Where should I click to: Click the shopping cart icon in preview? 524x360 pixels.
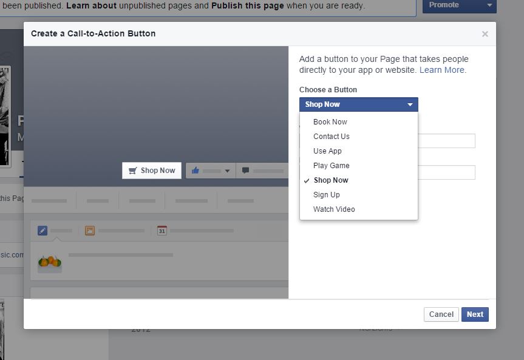pyautogui.click(x=133, y=171)
